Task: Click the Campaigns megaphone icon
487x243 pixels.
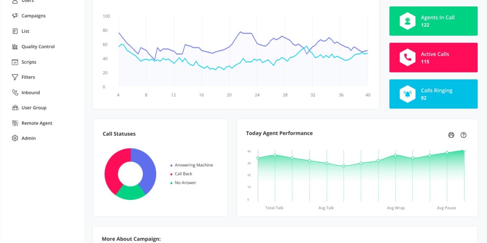Action: tap(15, 16)
